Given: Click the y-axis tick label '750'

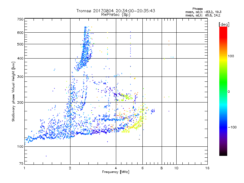Looking at the screenshot, I should [x=20, y=20].
